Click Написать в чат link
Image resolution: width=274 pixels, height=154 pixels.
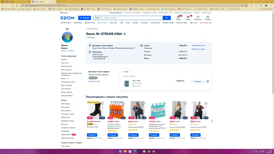94,81
